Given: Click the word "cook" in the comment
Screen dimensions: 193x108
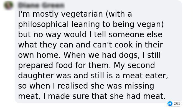Looking at the screenshot, I should point(124,45).
